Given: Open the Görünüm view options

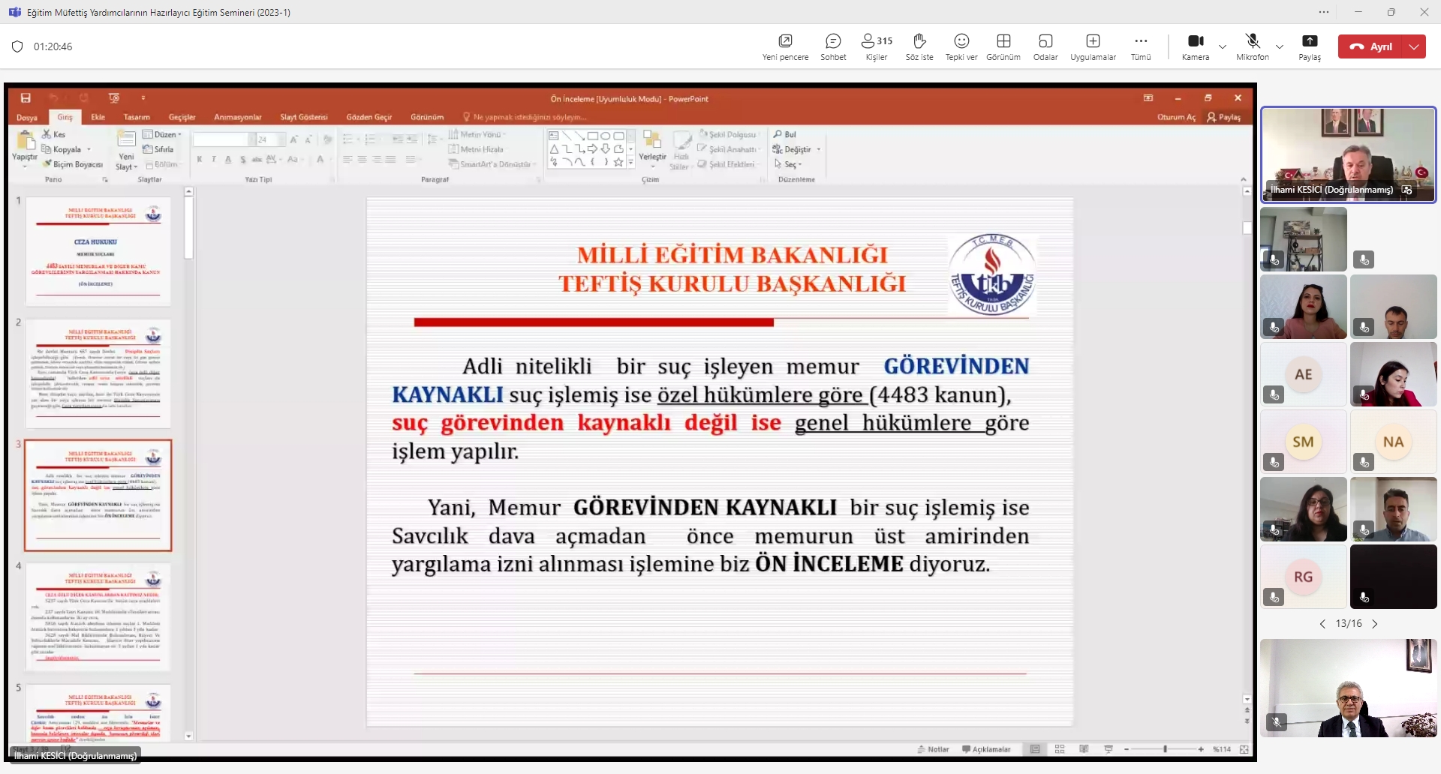Looking at the screenshot, I should point(1003,46).
